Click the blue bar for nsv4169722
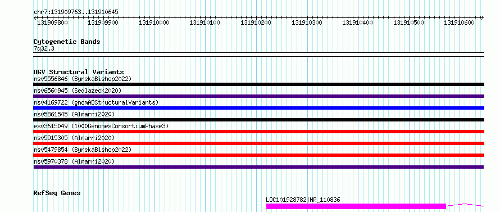The width and height of the screenshot is (500, 212). point(258,108)
